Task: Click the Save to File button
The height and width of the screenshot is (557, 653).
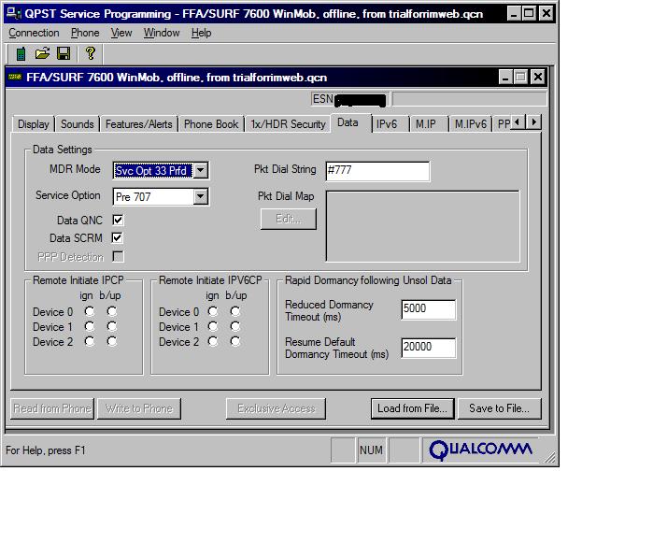Action: 500,408
